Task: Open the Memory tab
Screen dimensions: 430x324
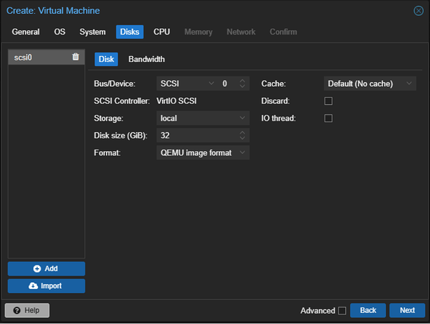Action: tap(198, 32)
